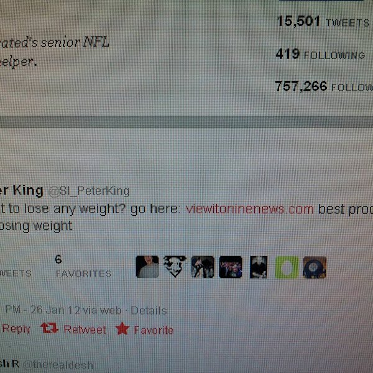The width and height of the screenshot is (373, 373).
Task: Open the dark crowd photo avatar
Action: (231, 267)
